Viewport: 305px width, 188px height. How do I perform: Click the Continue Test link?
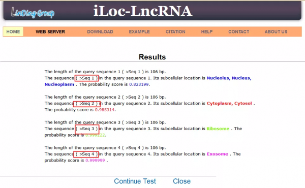pos(135,181)
